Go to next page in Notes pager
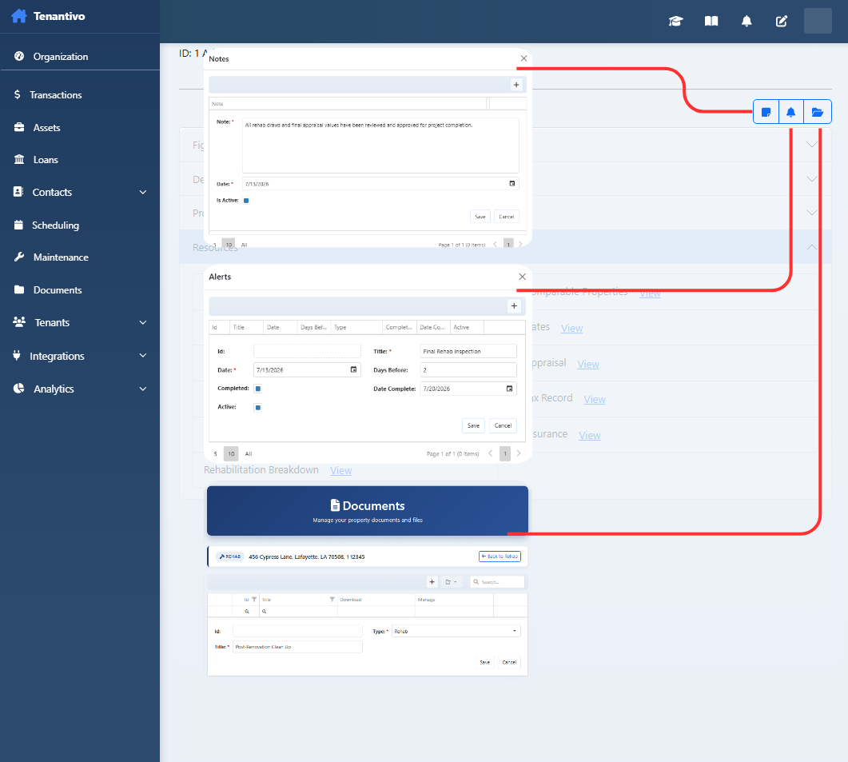 [520, 244]
